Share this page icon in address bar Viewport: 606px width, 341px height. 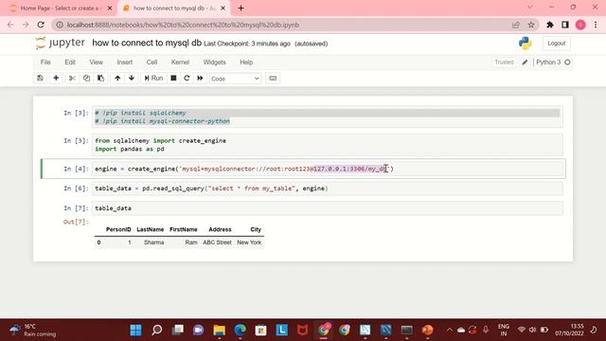click(516, 25)
